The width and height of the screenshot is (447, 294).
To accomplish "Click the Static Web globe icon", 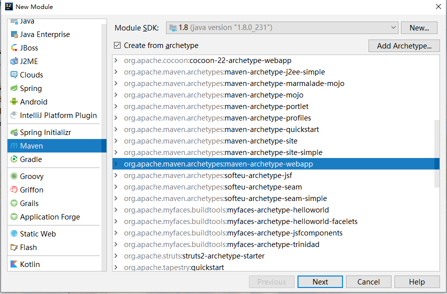I will [x=14, y=234].
